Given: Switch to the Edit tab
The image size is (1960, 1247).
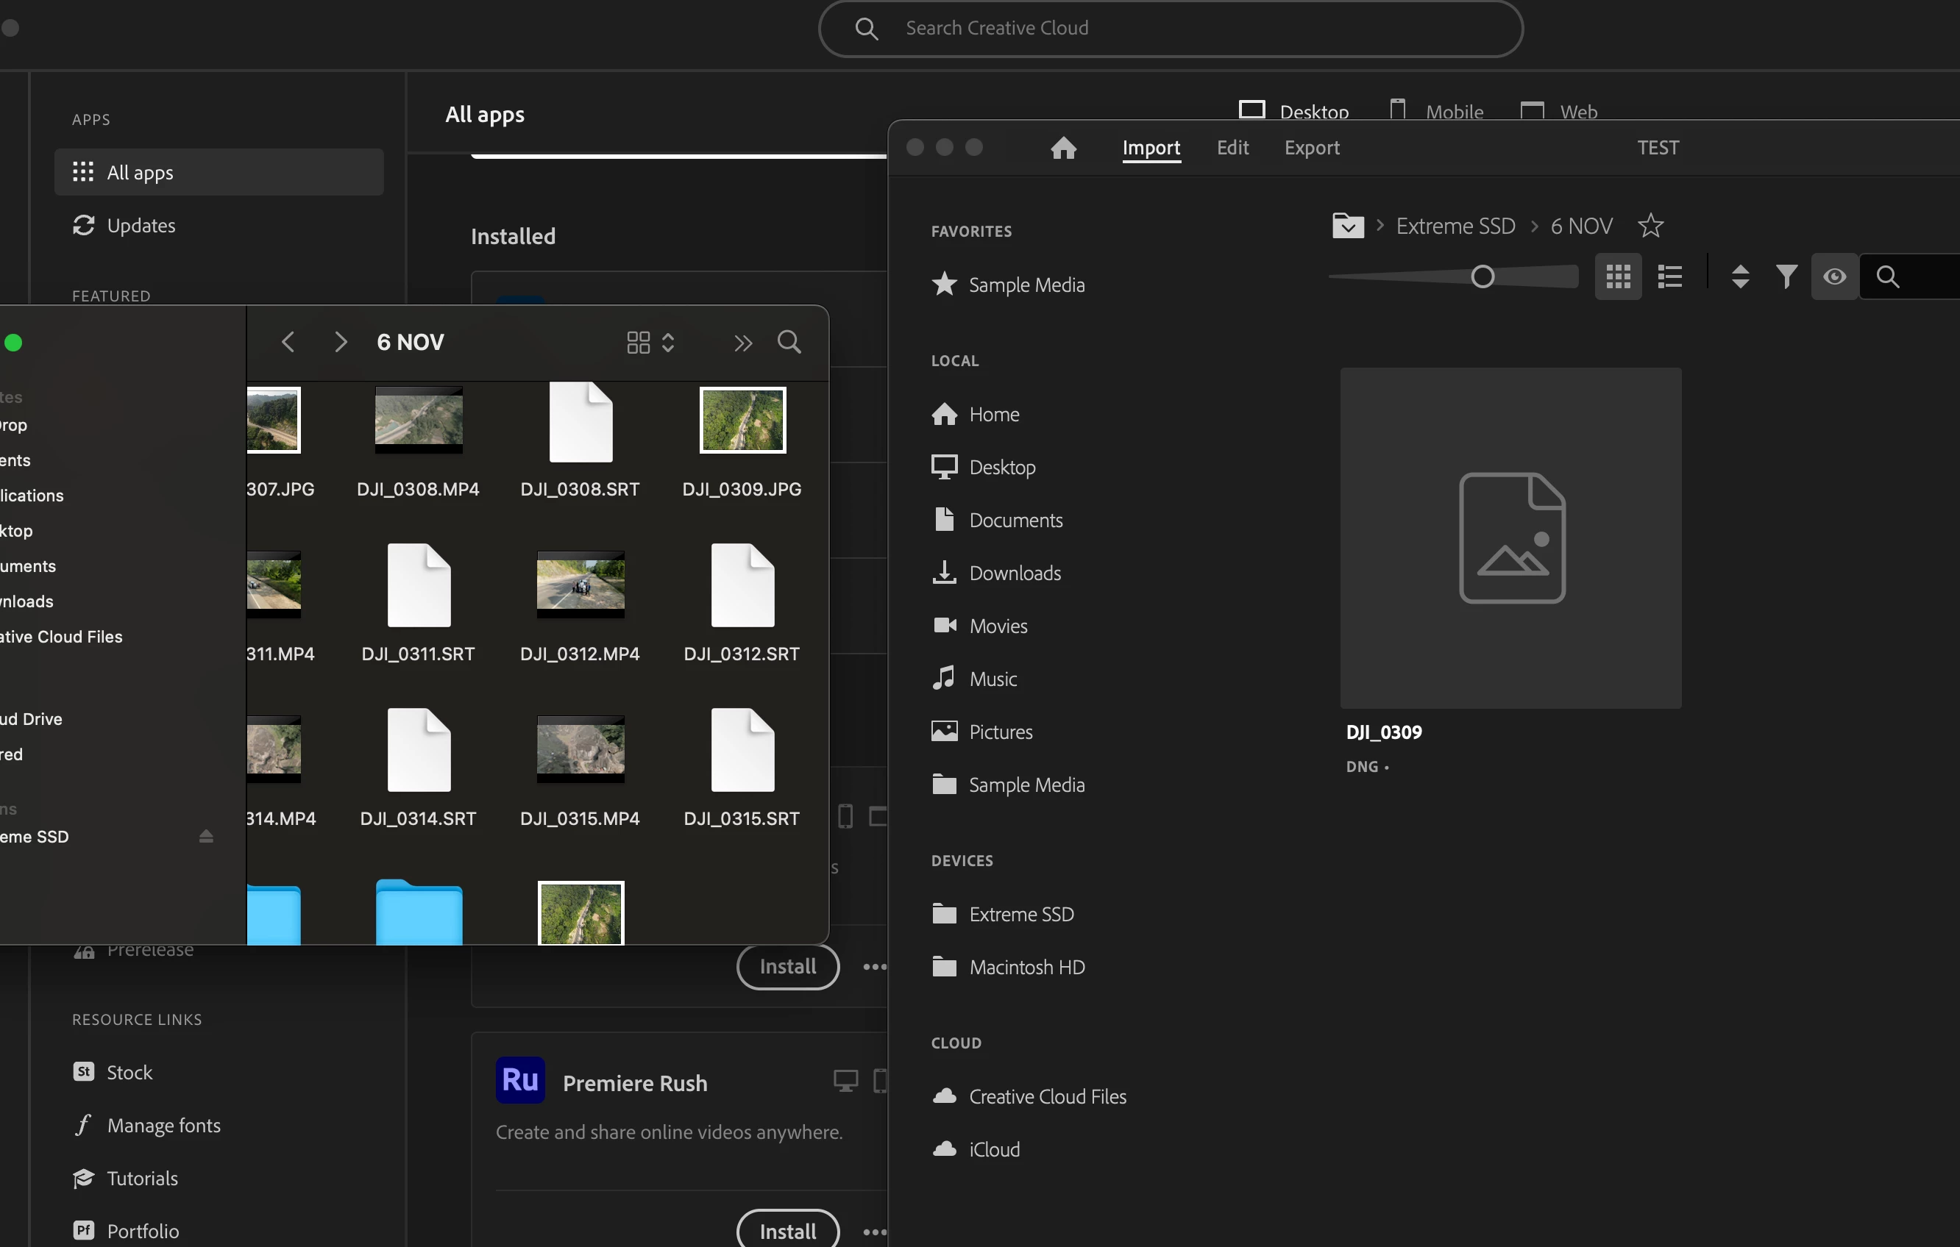Looking at the screenshot, I should 1232,148.
